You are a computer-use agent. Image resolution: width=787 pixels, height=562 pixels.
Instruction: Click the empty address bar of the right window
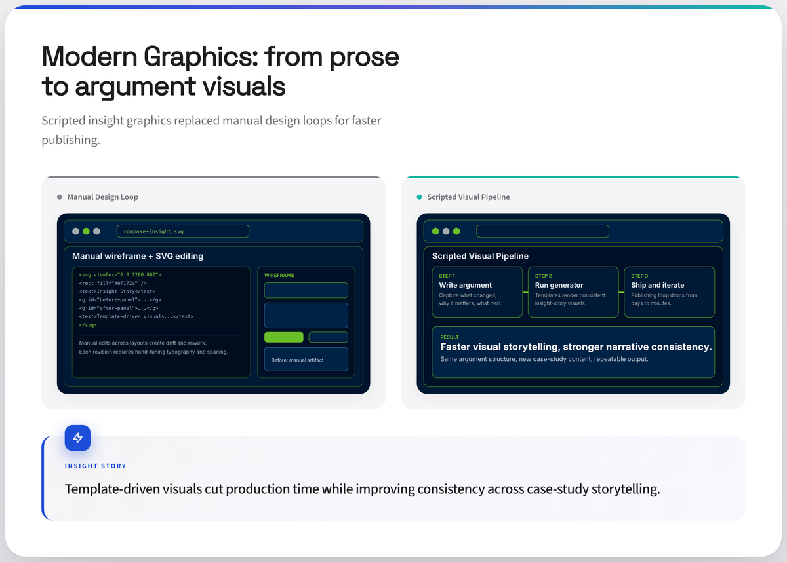click(542, 231)
